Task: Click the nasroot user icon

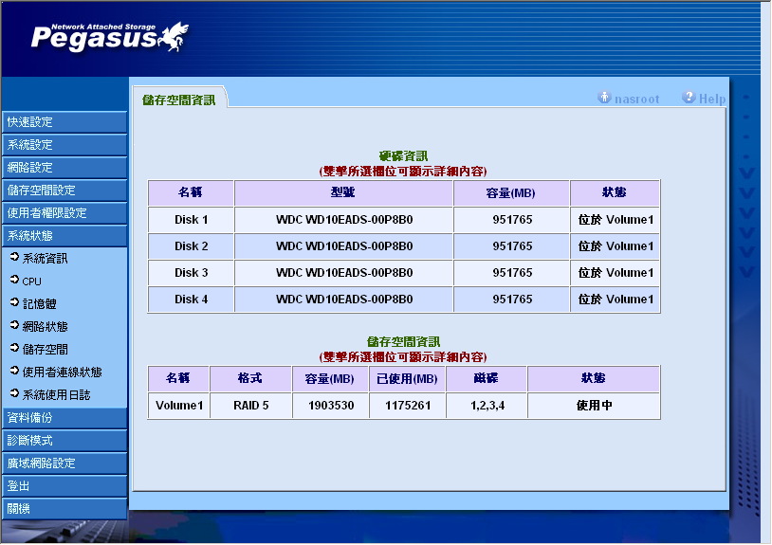Action: coord(604,98)
